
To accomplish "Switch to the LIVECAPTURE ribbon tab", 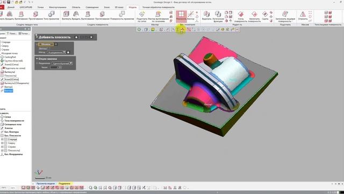I will pos(26,7).
